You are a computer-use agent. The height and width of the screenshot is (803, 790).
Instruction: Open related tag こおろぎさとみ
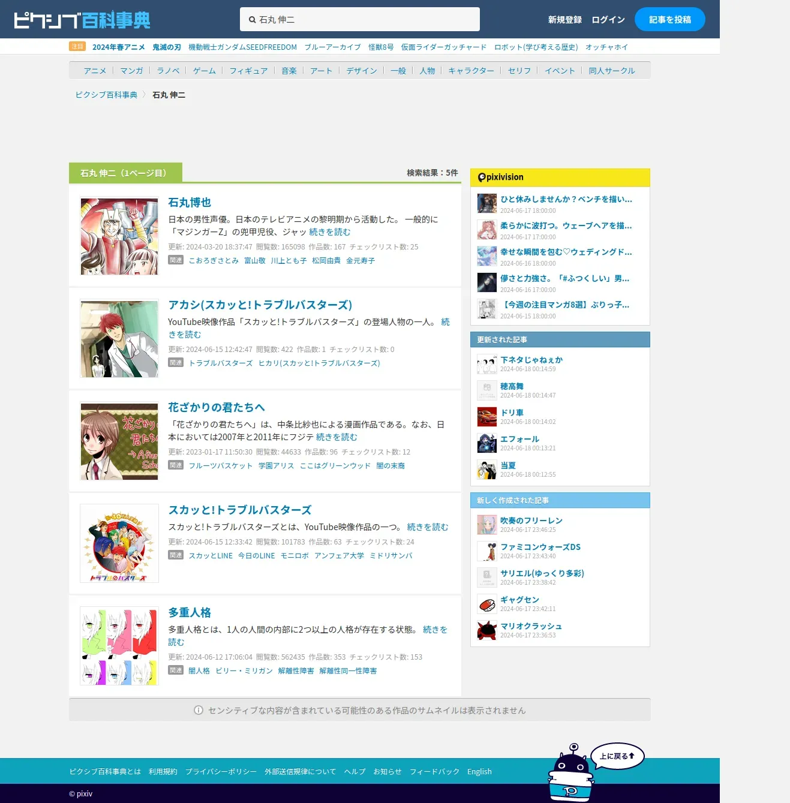214,261
